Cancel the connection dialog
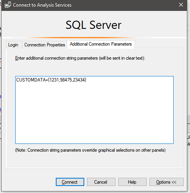 coord(101,182)
